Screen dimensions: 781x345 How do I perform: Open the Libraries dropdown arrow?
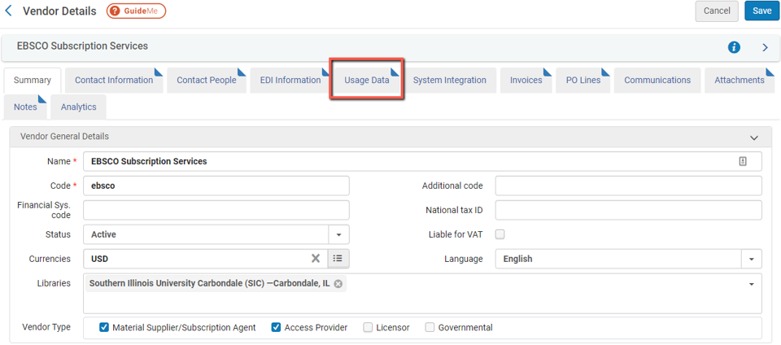(752, 284)
